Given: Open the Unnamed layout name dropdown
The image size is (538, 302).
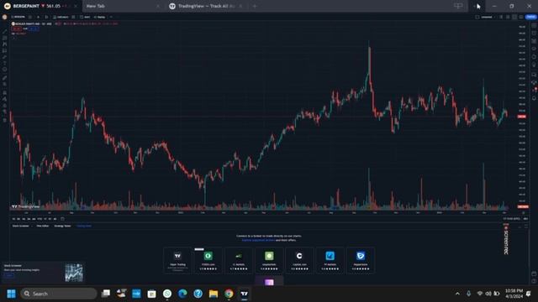Looking at the screenshot, I should pos(487,17).
